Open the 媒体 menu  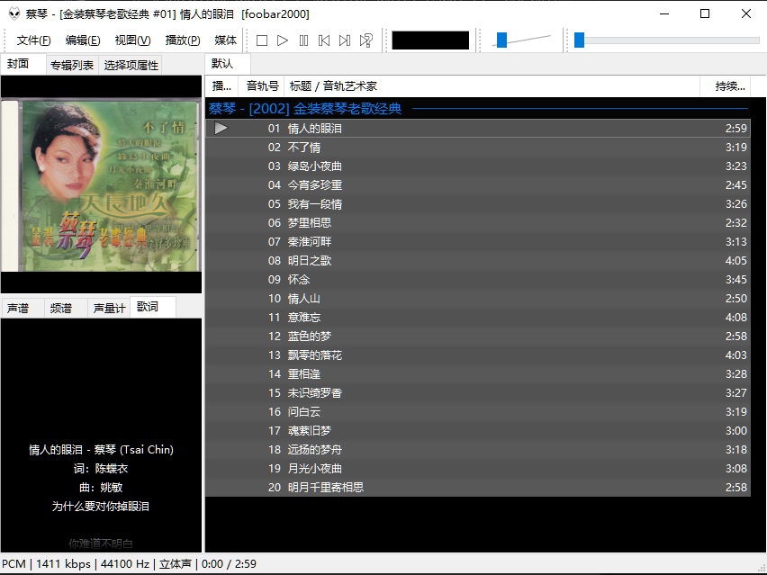click(225, 40)
